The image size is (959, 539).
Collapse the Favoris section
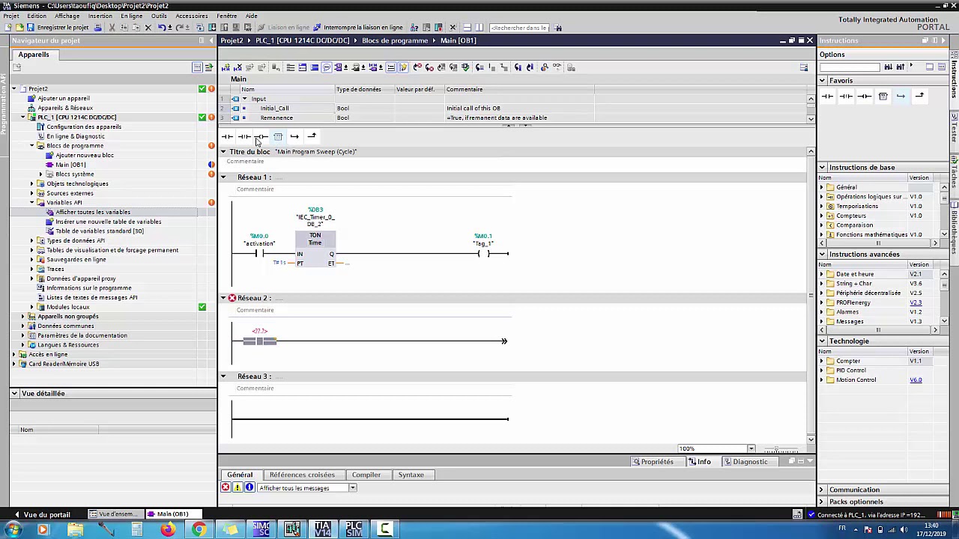823,81
